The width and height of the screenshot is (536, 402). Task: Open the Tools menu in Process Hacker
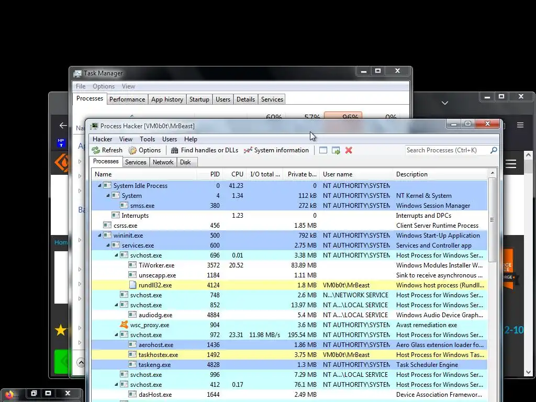point(147,139)
